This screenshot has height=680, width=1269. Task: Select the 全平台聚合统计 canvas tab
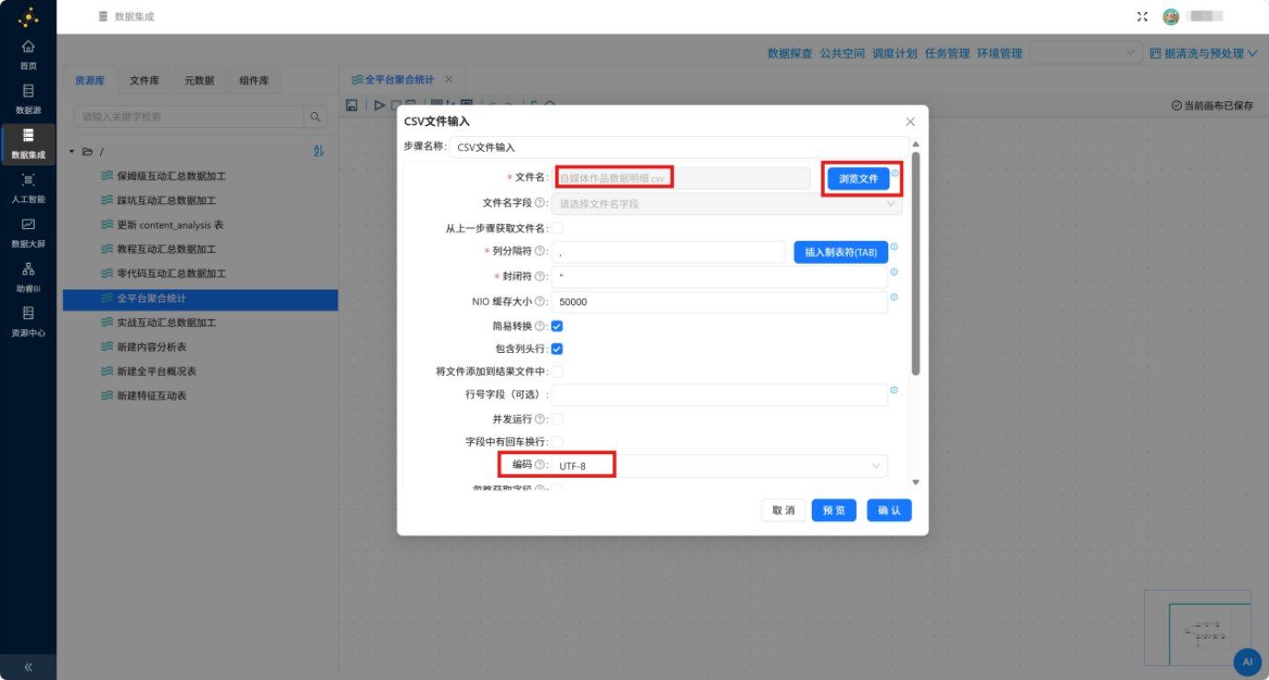(400, 80)
